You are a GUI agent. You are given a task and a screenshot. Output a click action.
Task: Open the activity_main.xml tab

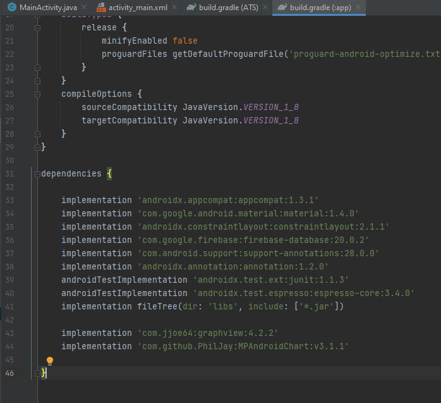[138, 8]
